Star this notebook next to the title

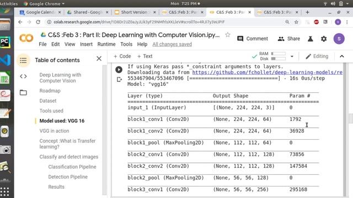pos(228,35)
